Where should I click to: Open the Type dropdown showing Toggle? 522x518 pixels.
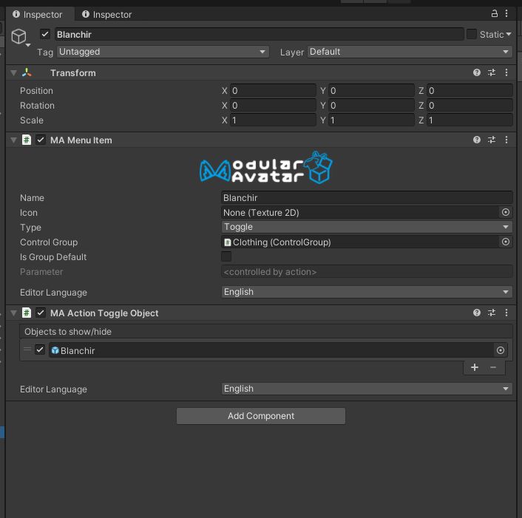[x=367, y=227]
